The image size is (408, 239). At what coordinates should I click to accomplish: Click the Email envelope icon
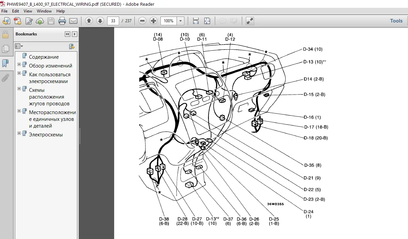tap(73, 21)
